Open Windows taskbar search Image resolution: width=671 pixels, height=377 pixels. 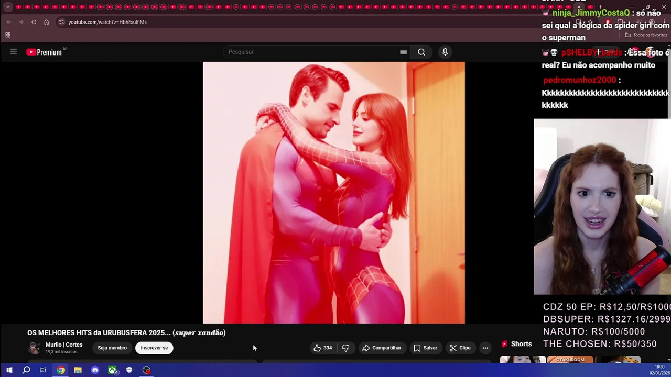(26, 370)
